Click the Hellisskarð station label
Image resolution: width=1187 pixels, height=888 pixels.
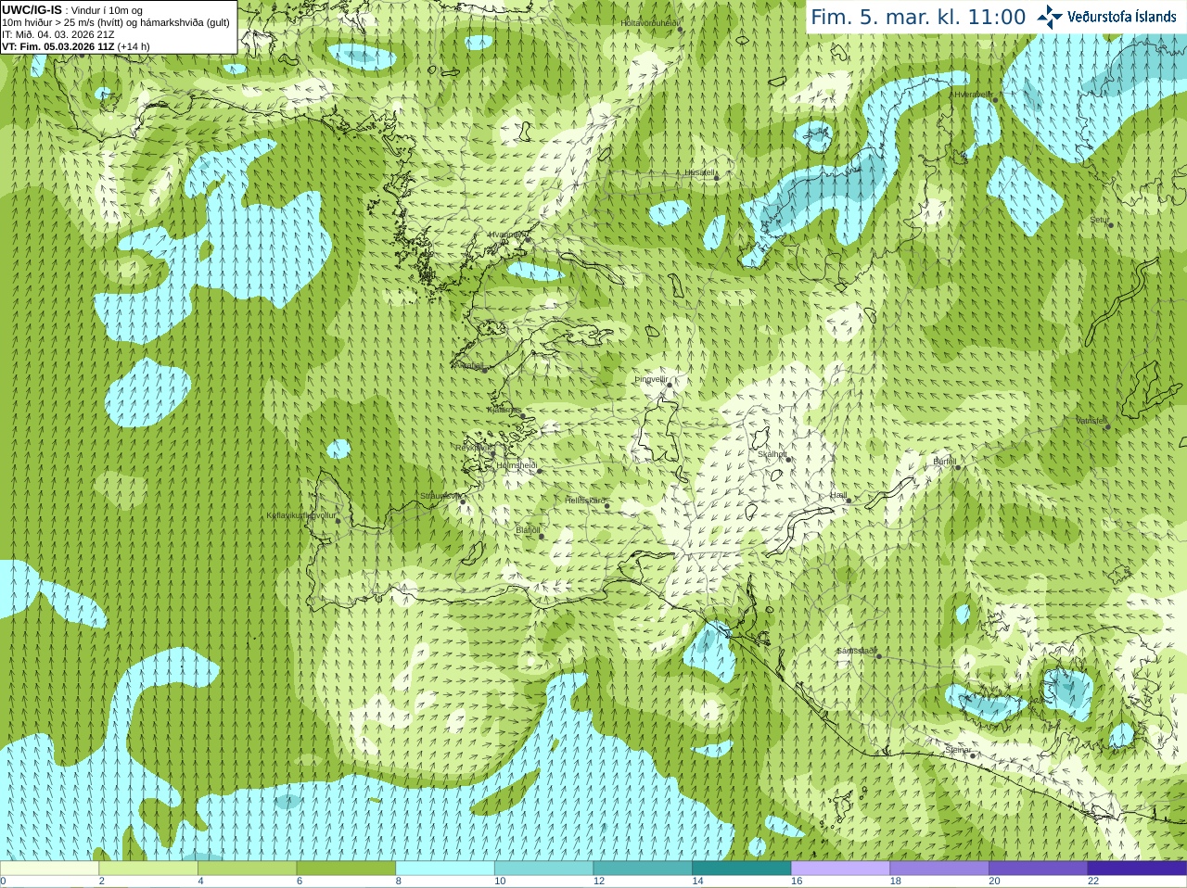(585, 501)
